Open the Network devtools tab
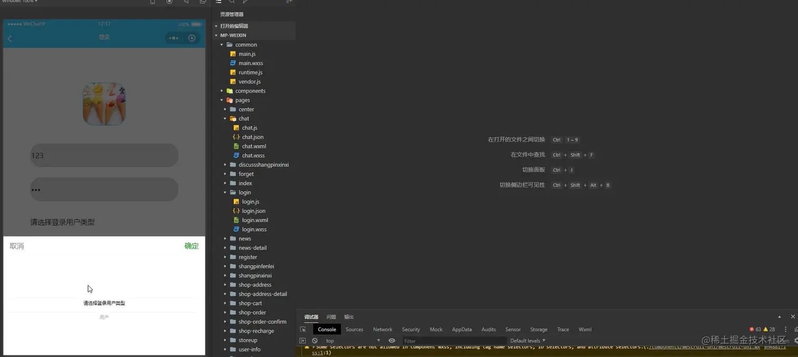 click(383, 330)
